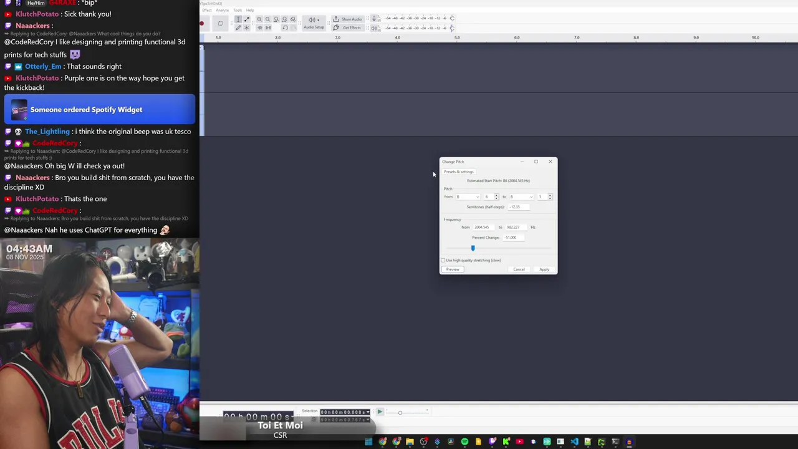
Task: Click Cancel in Change Pitch dialog
Action: tap(519, 269)
